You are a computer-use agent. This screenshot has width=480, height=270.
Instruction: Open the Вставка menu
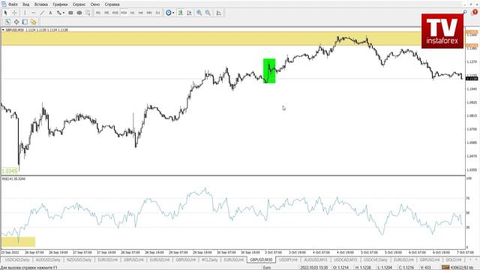tap(41, 4)
